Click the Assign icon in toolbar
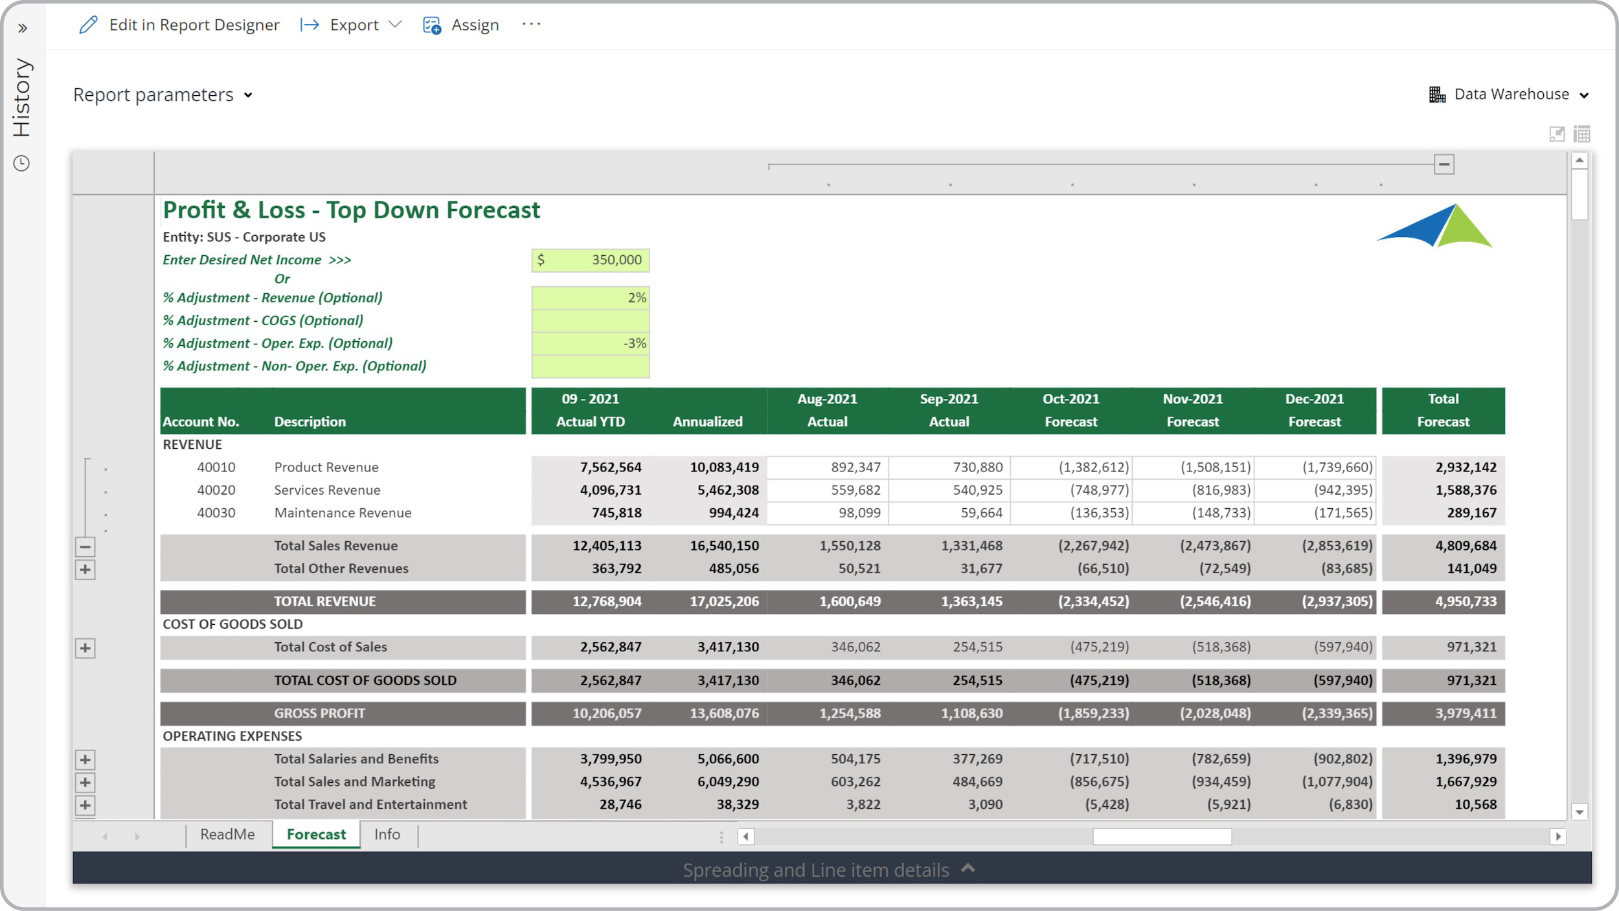This screenshot has width=1619, height=911. (432, 25)
